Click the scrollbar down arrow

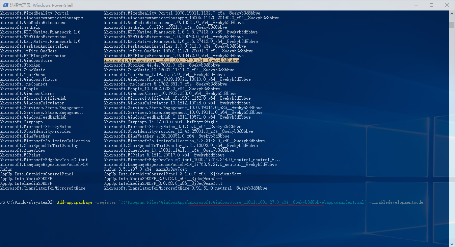click(x=452, y=244)
